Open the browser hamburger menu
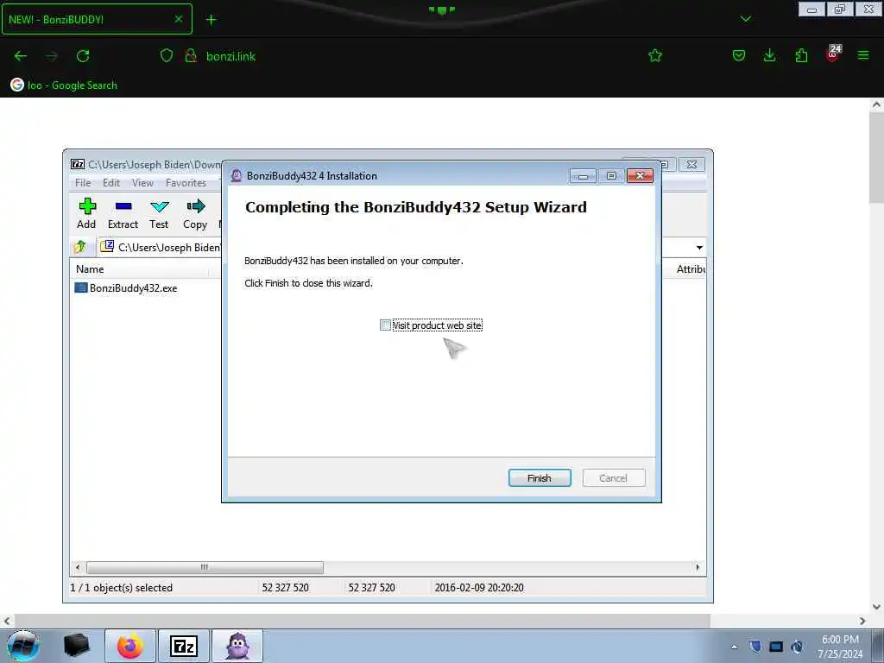 (863, 55)
